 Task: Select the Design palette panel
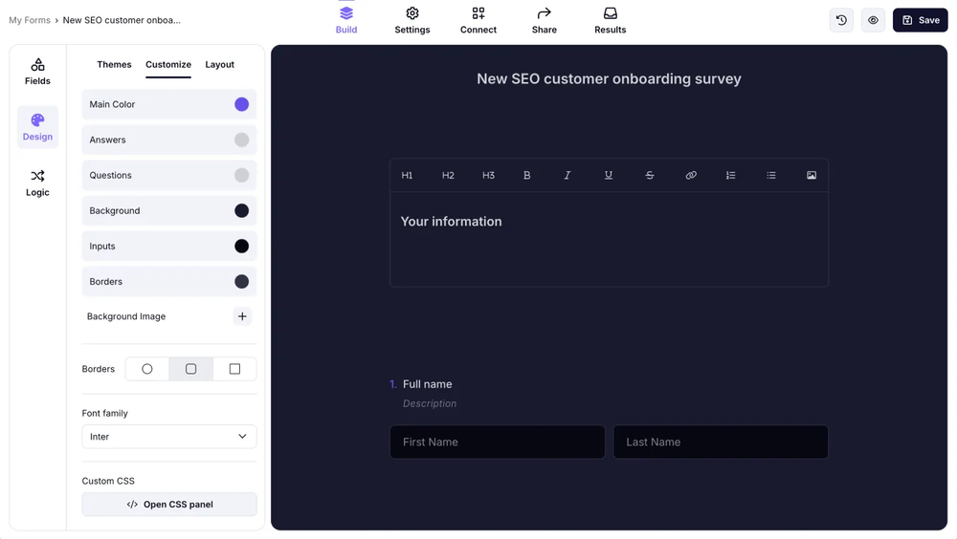point(37,127)
